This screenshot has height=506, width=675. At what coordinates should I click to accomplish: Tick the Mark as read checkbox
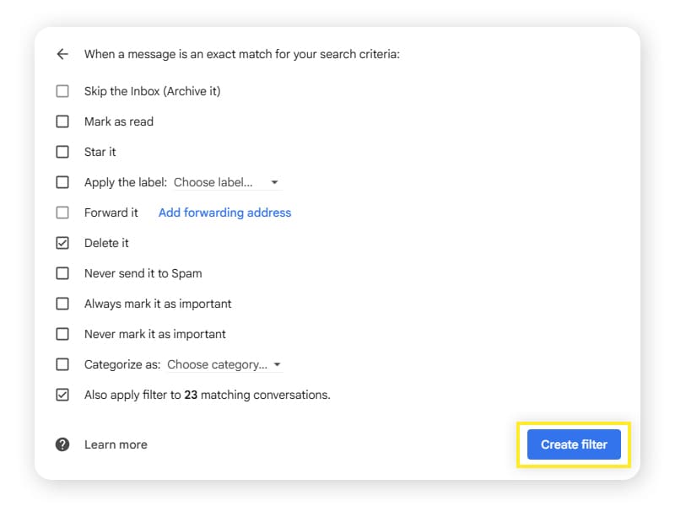point(62,121)
